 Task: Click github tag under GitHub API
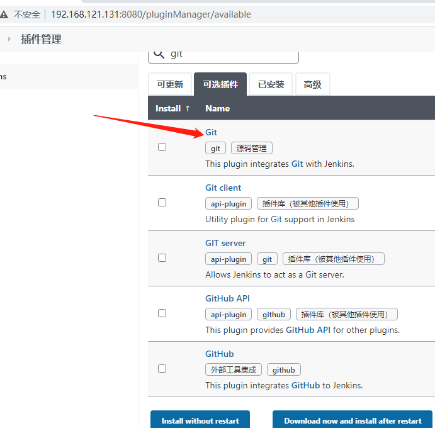(x=274, y=314)
